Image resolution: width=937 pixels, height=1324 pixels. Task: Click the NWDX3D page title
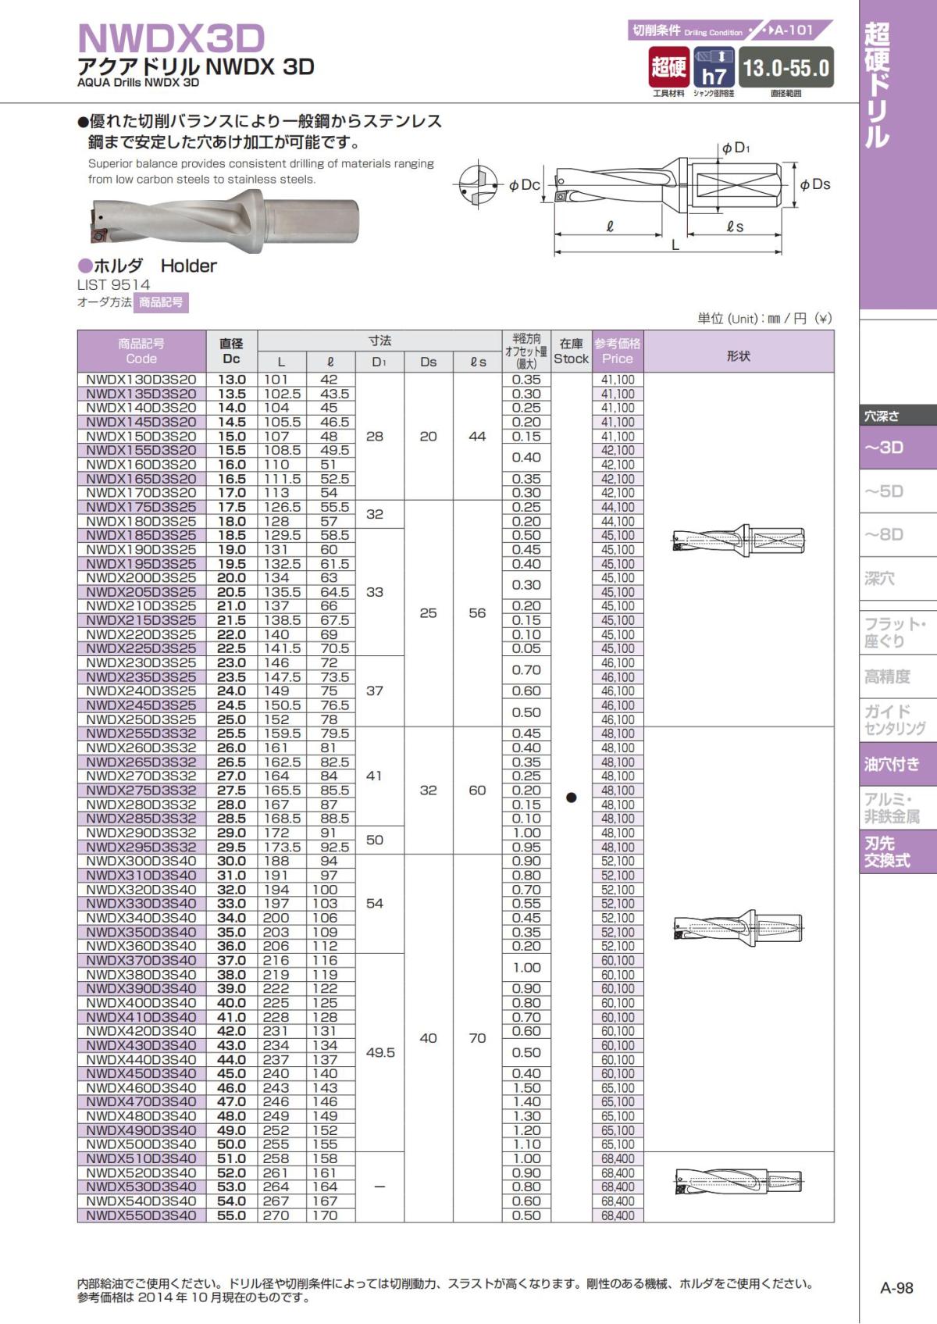(x=172, y=38)
